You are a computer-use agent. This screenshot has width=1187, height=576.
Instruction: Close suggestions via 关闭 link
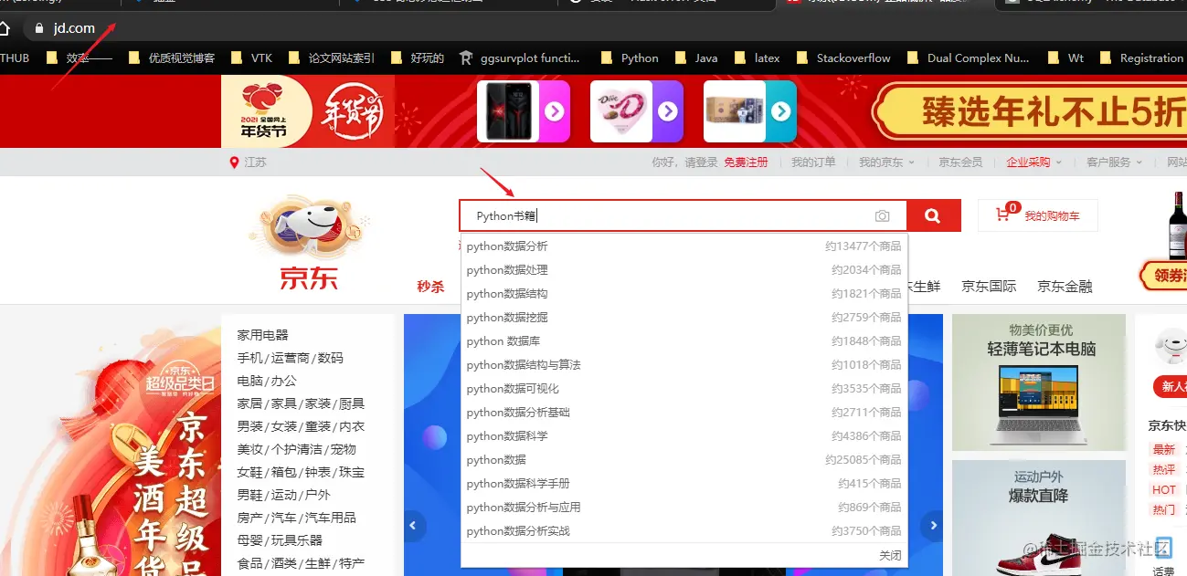890,556
